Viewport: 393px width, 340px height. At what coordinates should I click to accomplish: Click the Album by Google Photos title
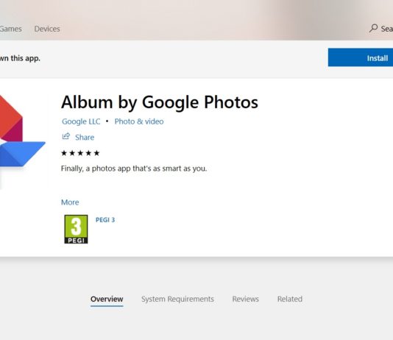[160, 102]
